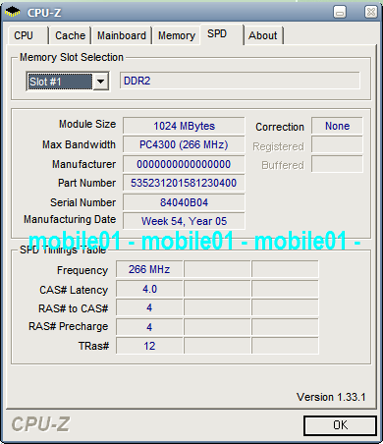Screen dimensions: 383x444
Task: Expand the memory slot dropdown arrow
Action: point(101,82)
